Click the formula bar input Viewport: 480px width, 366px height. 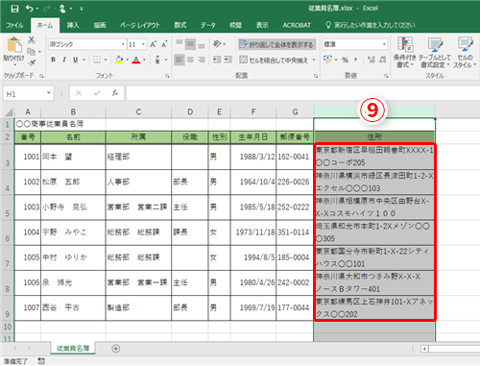[302, 93]
